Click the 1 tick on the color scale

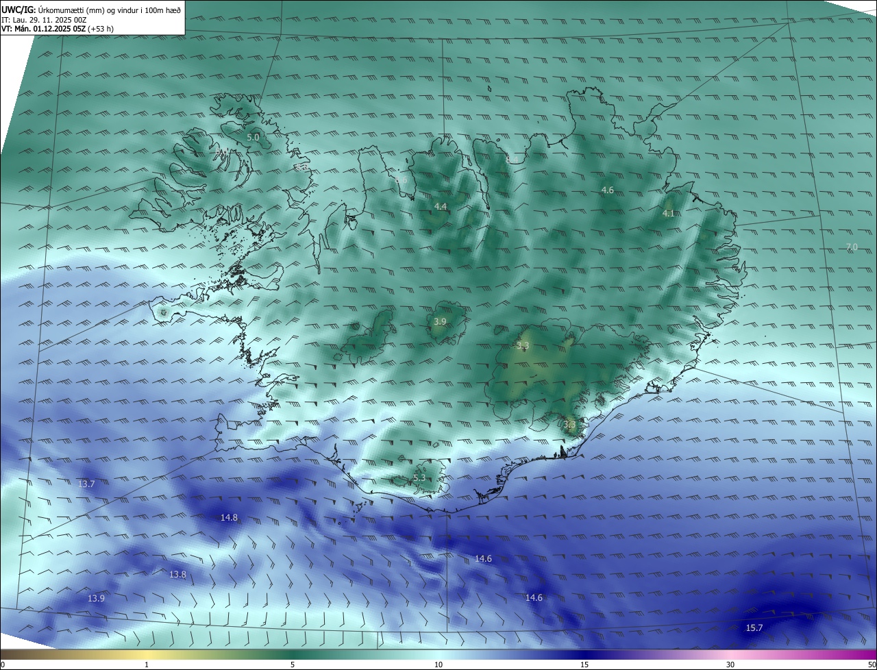pos(147,665)
